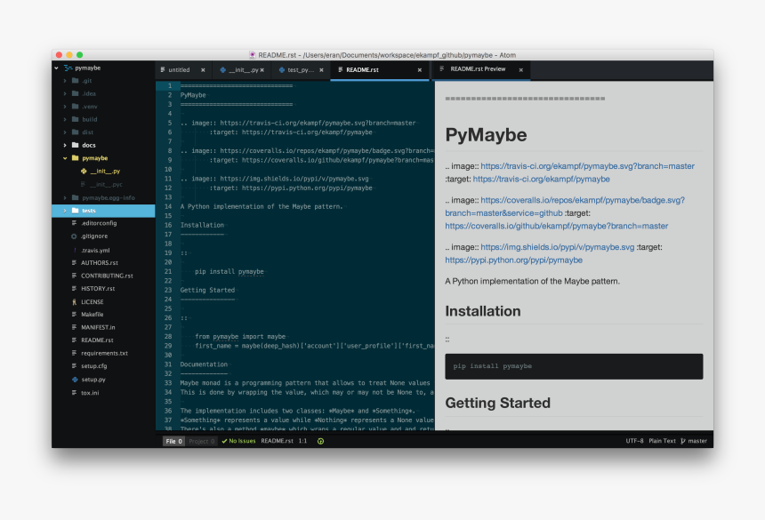The height and width of the screenshot is (520, 765).
Task: Click the Python icon beside __init__.py in tree
Action: (84, 171)
